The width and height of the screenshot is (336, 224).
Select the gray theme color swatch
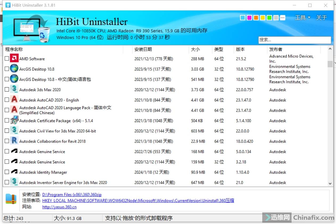click(x=276, y=18)
